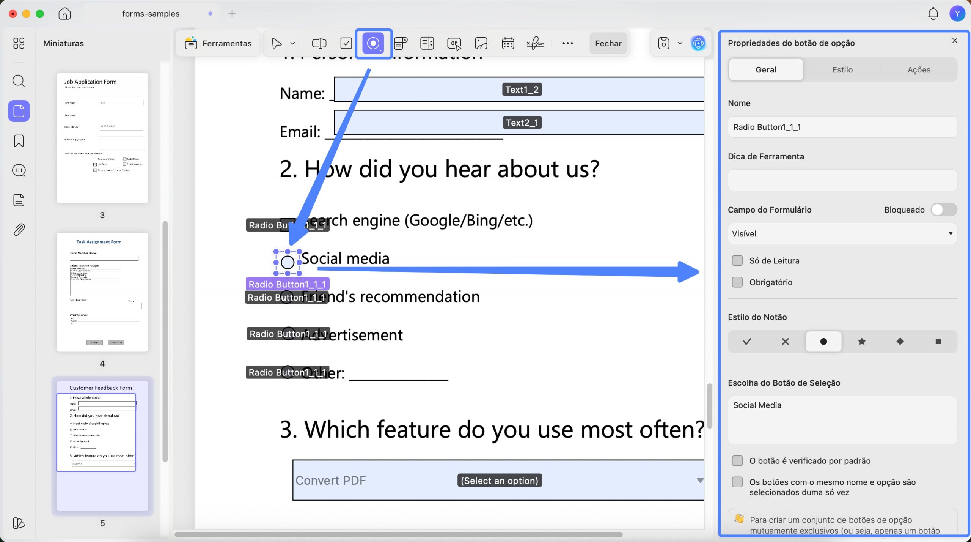971x542 pixels.
Task: Open the bookmarks panel in sidebar
Action: 19,141
